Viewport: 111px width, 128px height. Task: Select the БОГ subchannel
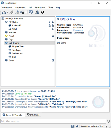(14, 57)
